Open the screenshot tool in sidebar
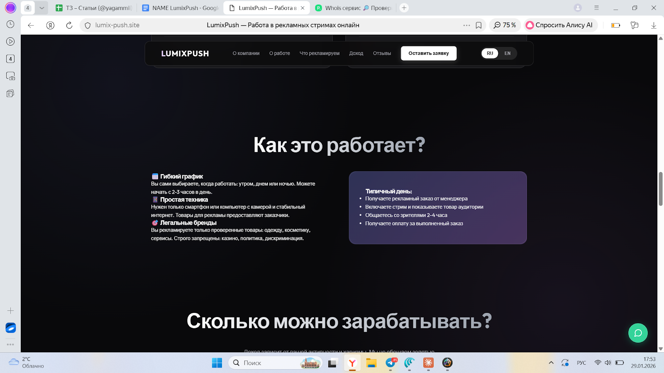The width and height of the screenshot is (664, 373). [x=10, y=76]
